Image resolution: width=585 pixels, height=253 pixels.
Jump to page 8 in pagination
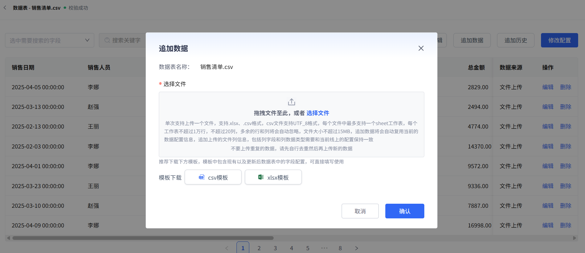(x=340, y=248)
